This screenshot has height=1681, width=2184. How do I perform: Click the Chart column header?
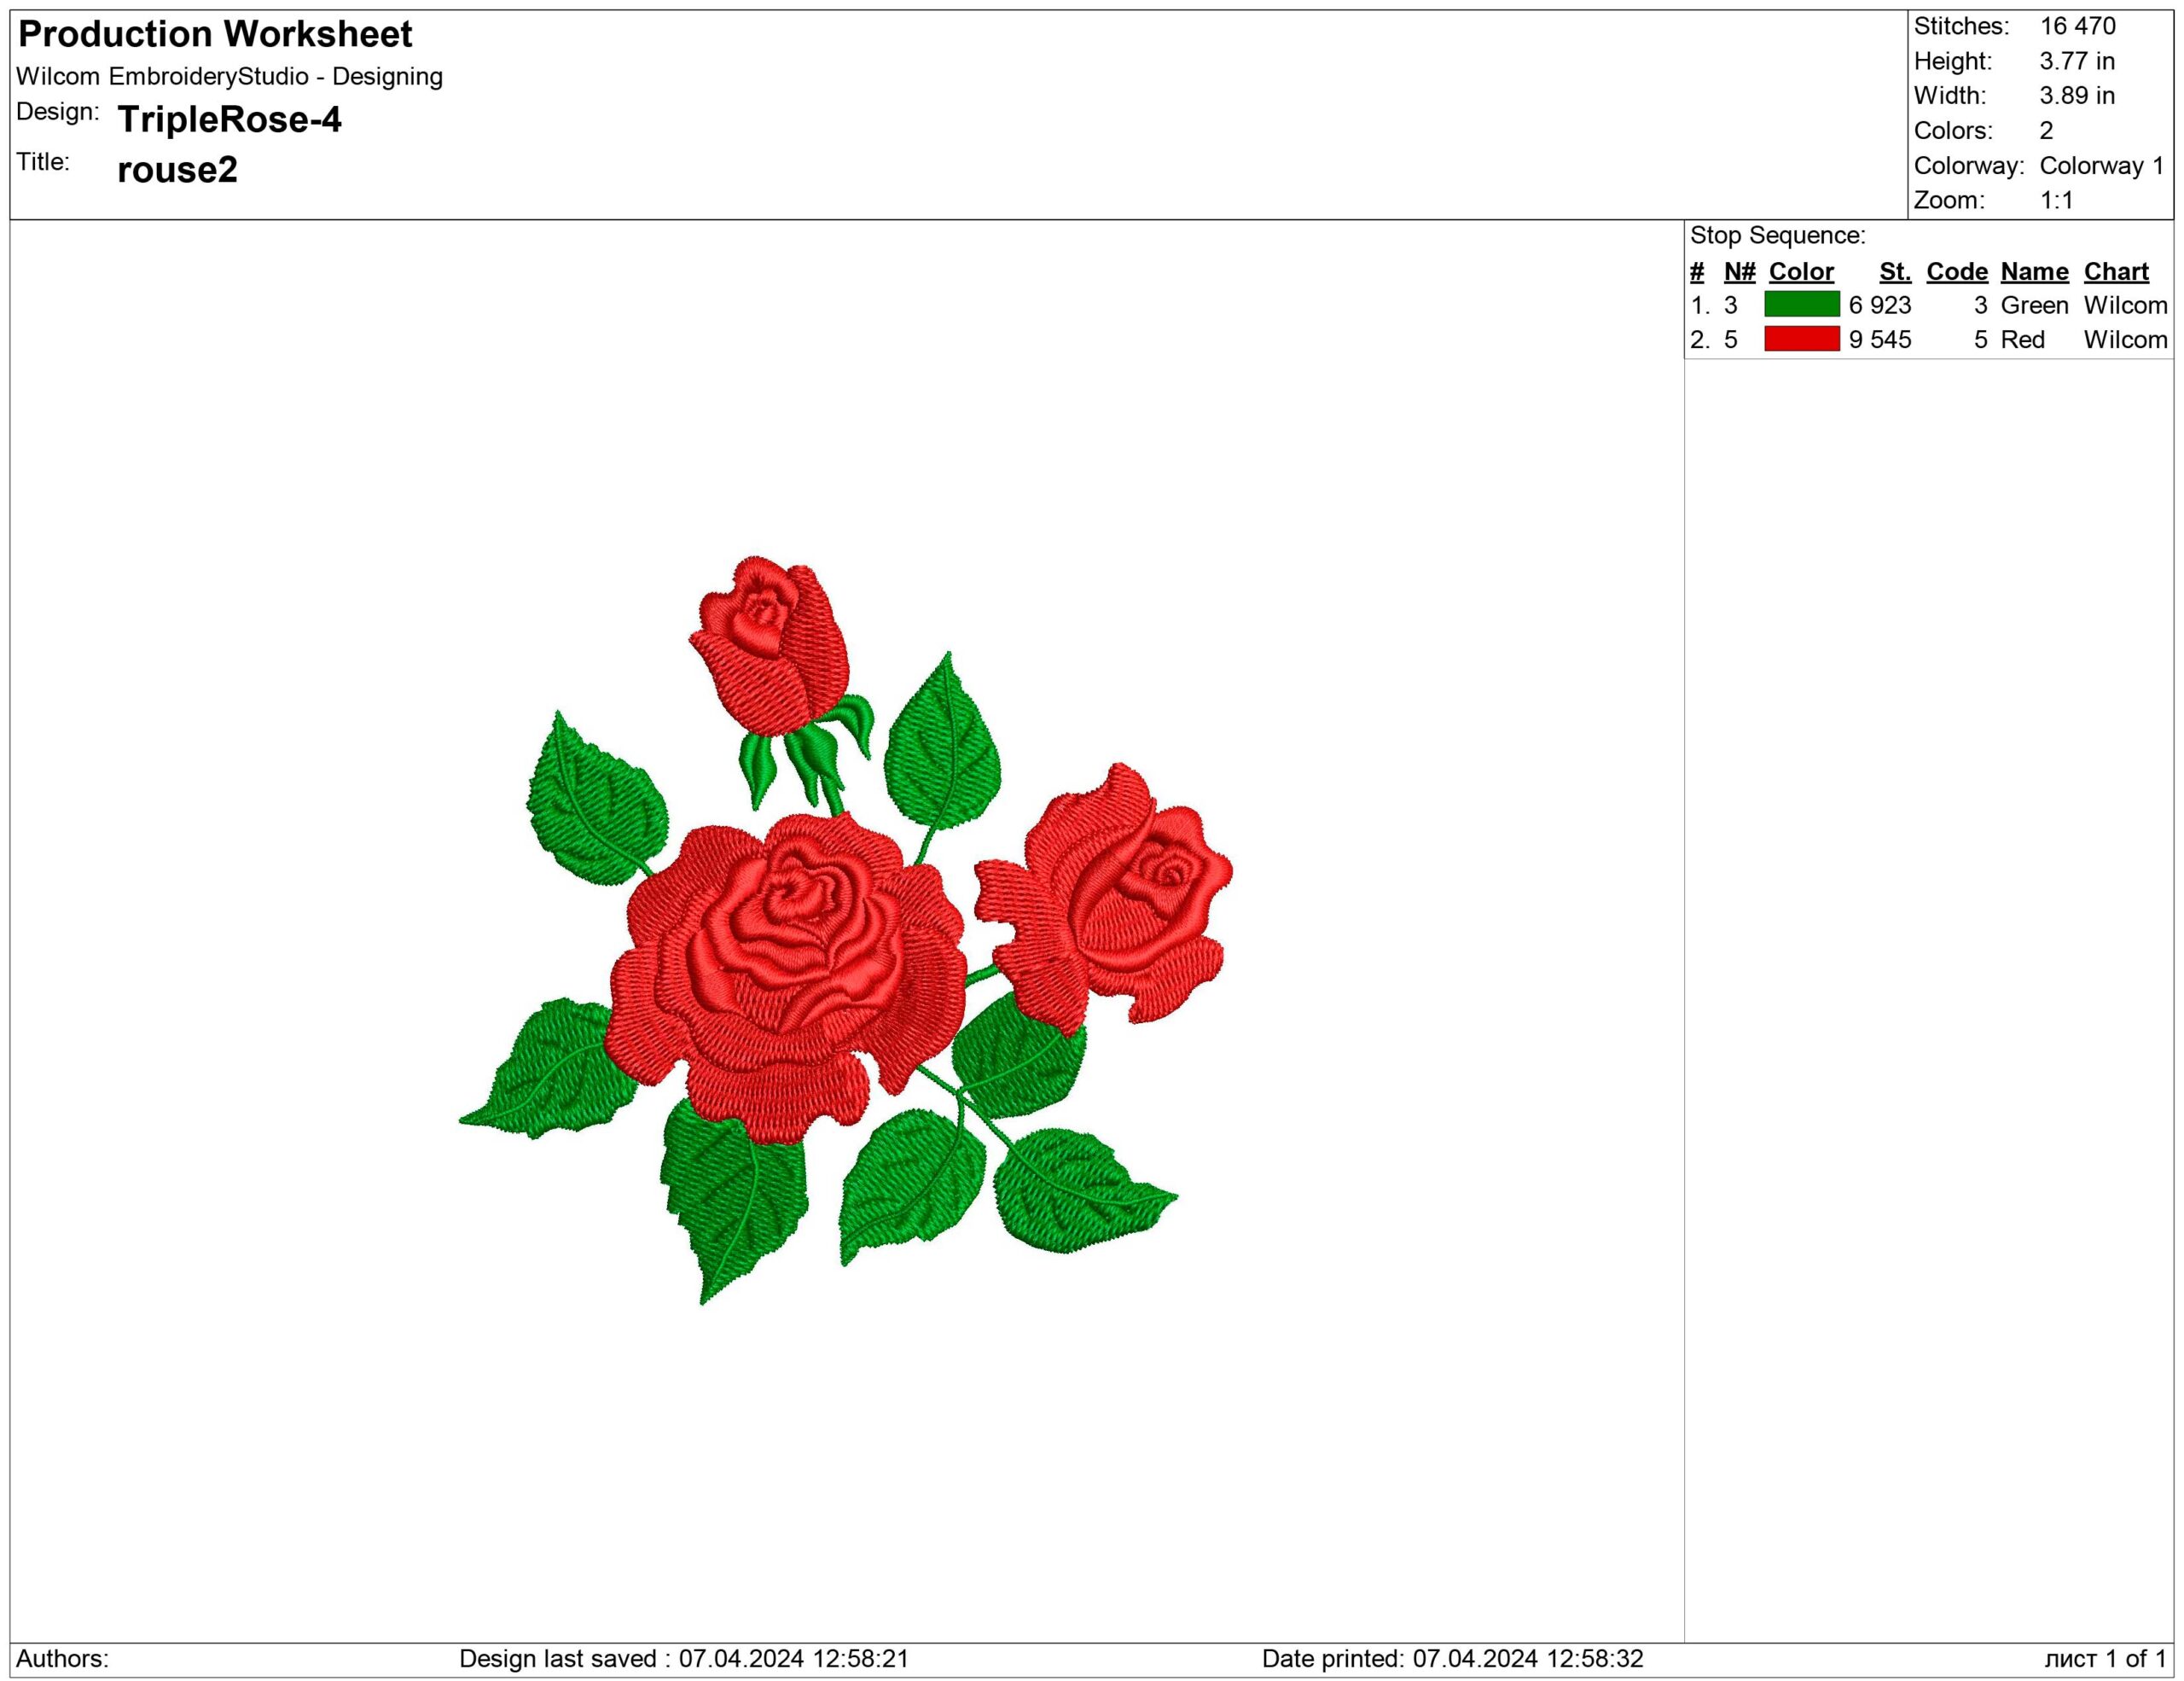point(2115,271)
